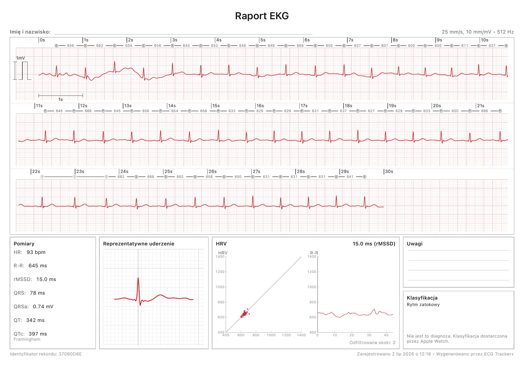Image resolution: width=524 pixels, height=370 pixels.
Task: Click the HRV panel heading
Action: point(221,244)
